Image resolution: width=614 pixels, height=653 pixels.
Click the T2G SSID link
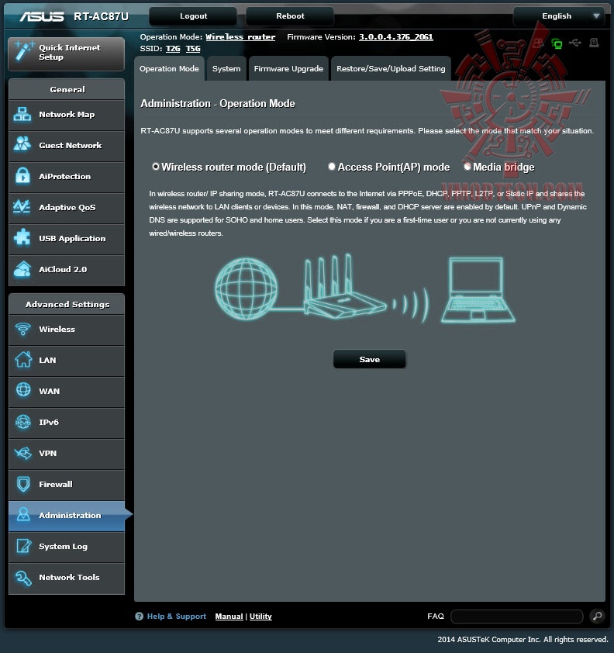pyautogui.click(x=173, y=49)
